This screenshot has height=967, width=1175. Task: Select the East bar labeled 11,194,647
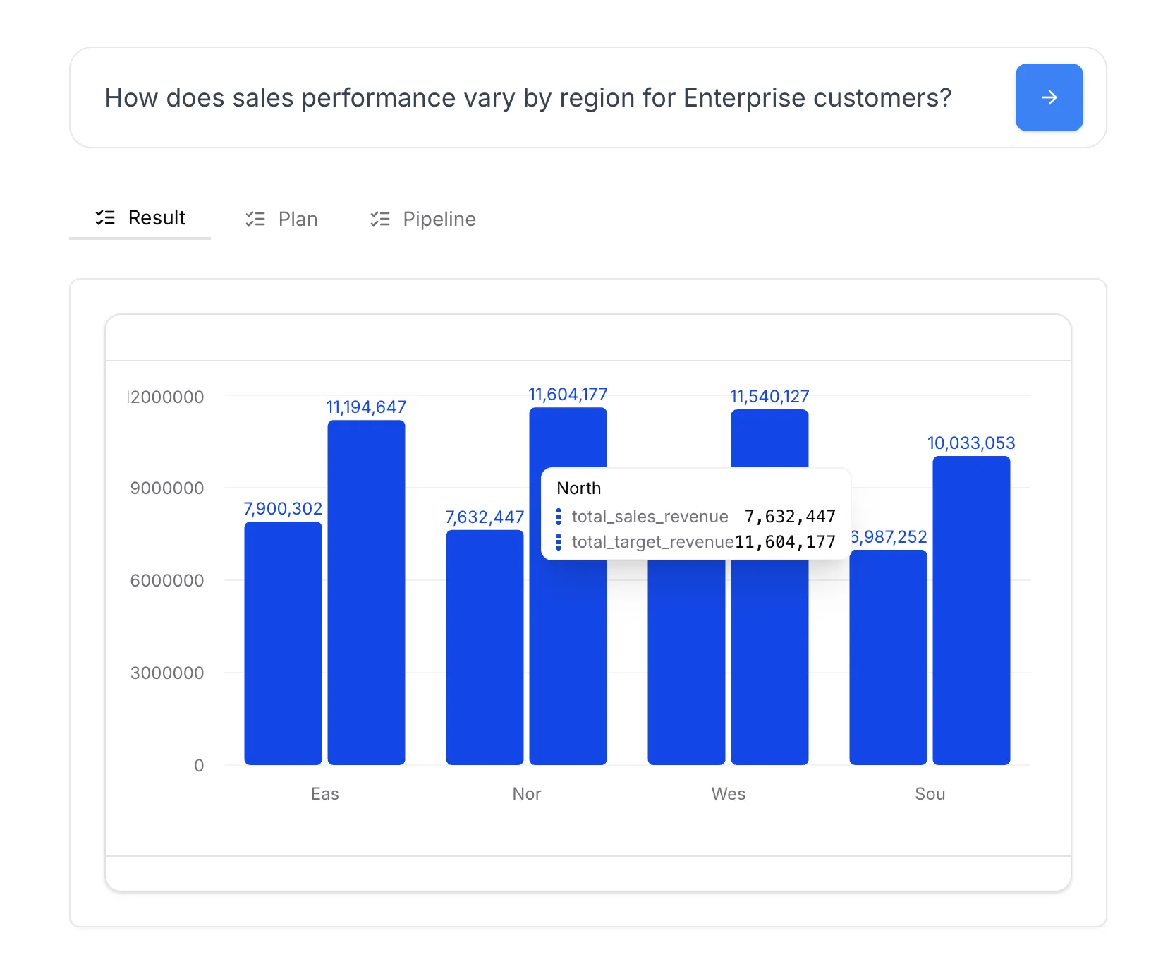366,593
